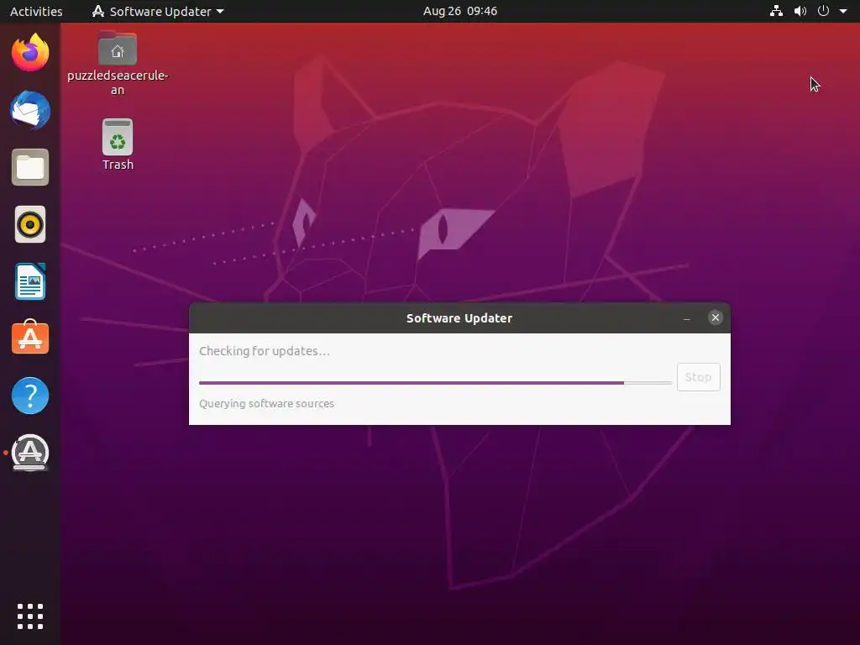Open Firefox from the dock

click(x=30, y=53)
